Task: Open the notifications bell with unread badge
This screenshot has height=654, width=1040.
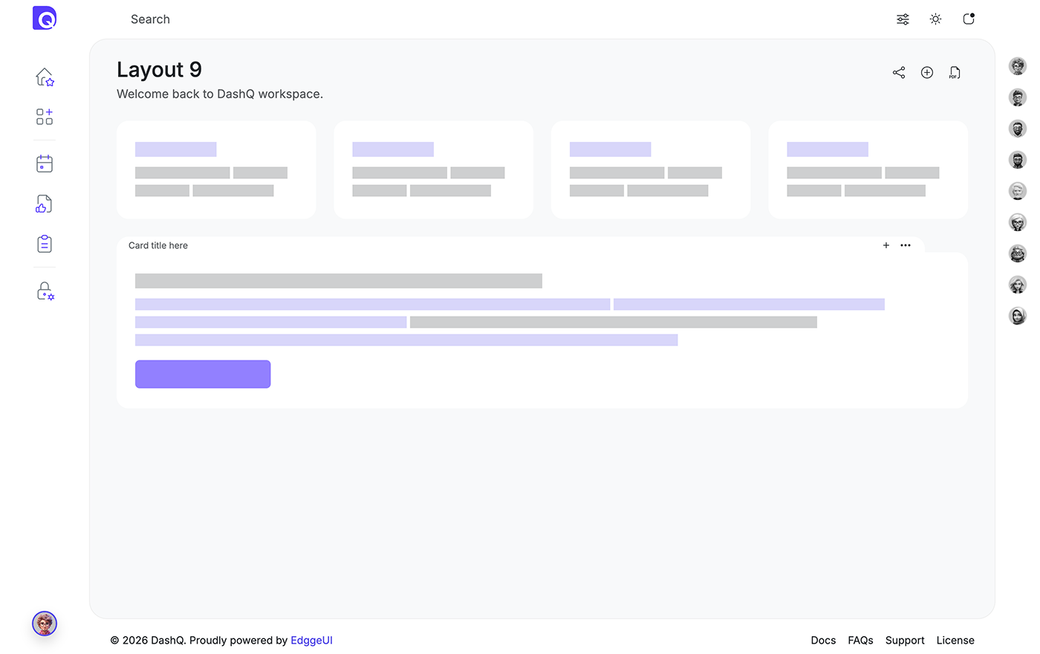Action: pos(968,19)
